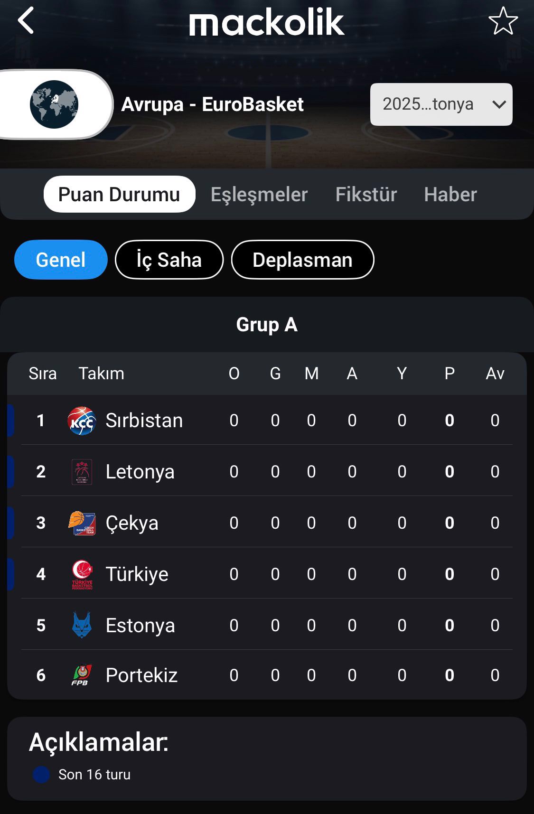The height and width of the screenshot is (814, 534).
Task: Add EuroBasket to favorites with star icon
Action: (503, 21)
